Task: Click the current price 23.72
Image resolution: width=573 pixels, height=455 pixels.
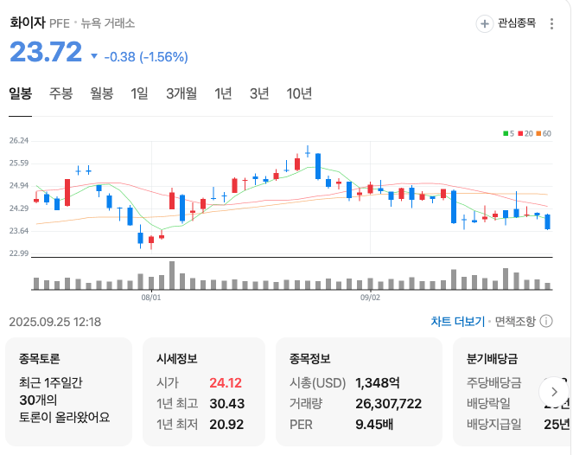Action: click(x=46, y=52)
